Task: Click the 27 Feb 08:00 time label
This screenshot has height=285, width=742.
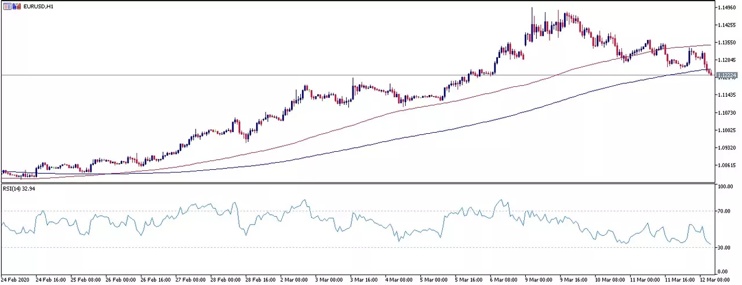Action: pyautogui.click(x=190, y=279)
